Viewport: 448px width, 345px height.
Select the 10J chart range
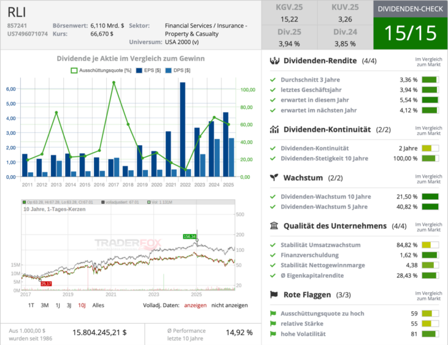pos(82,305)
